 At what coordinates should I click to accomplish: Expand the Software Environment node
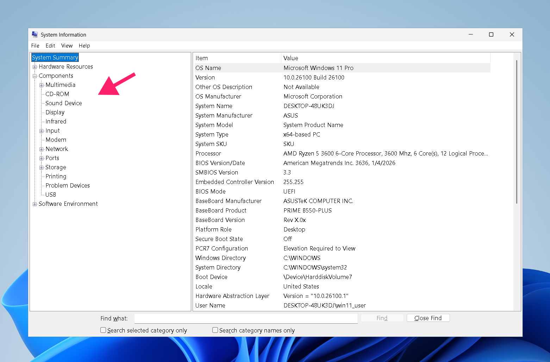(35, 204)
